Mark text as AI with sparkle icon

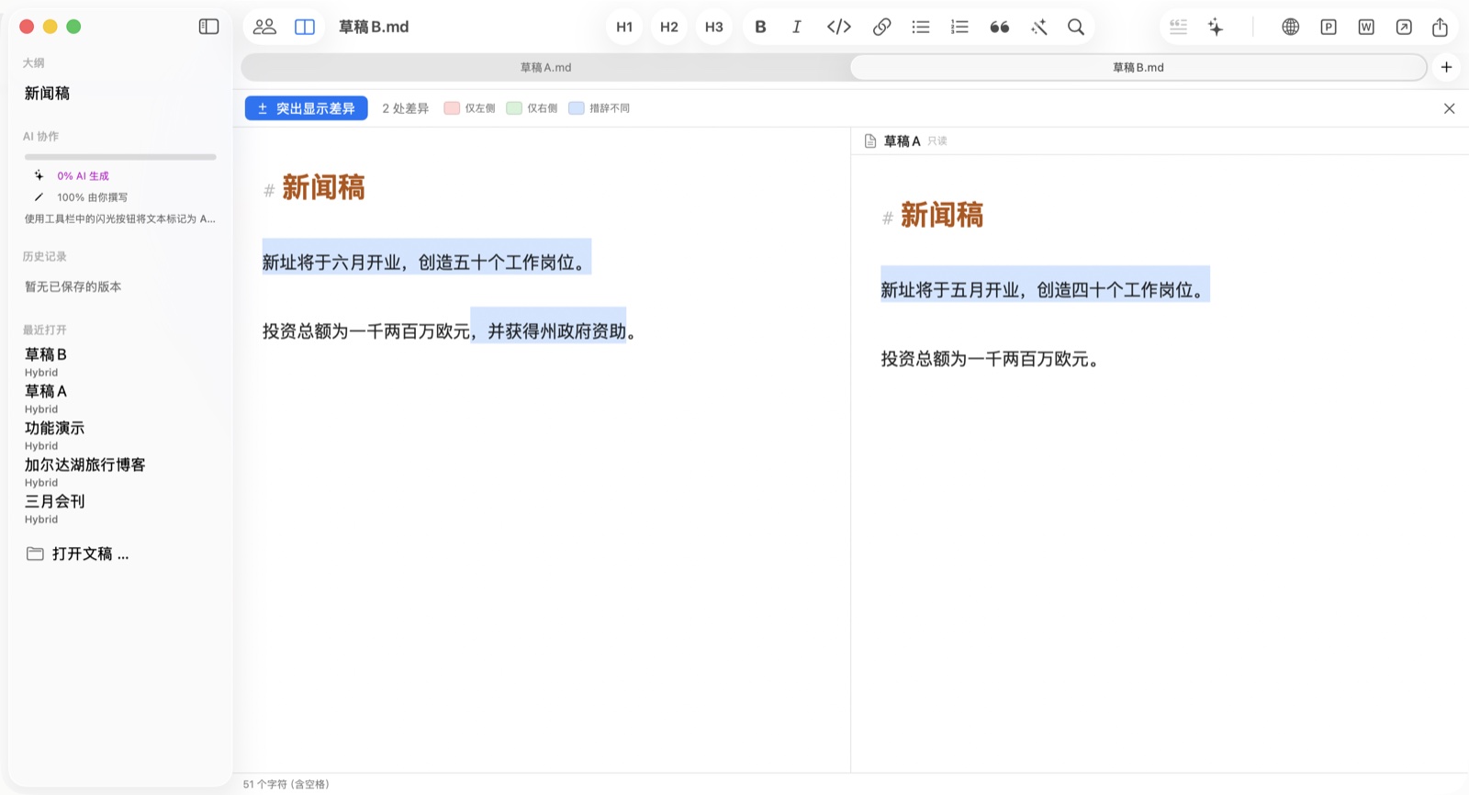(1216, 27)
